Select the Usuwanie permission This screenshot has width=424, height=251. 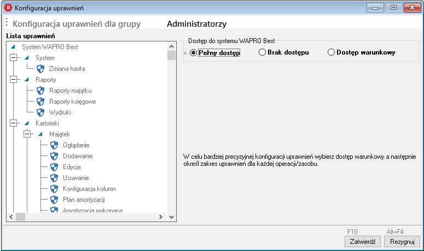point(76,178)
